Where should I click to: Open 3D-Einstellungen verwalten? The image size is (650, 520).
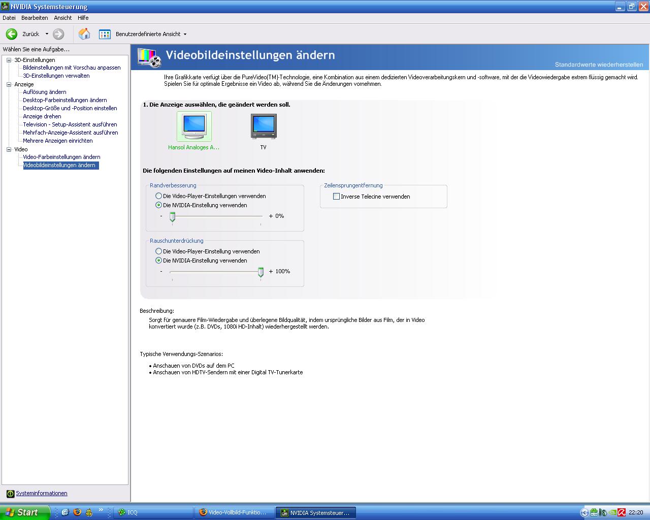point(56,76)
